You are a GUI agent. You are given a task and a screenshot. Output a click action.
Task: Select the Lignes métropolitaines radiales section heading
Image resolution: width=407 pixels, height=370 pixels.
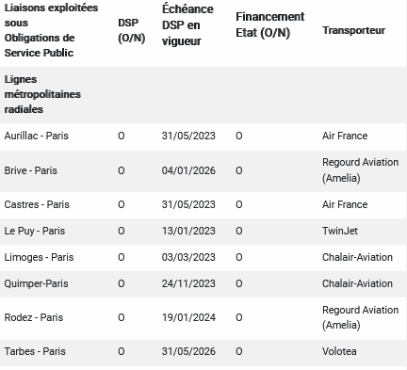tap(42, 94)
